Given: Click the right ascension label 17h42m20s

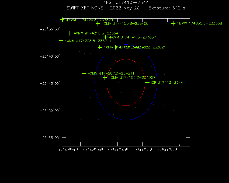Looking at the screenshot, I should (68, 150).
